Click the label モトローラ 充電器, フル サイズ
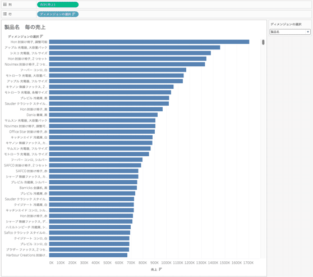This screenshot has height=277, width=313. (x=26, y=154)
